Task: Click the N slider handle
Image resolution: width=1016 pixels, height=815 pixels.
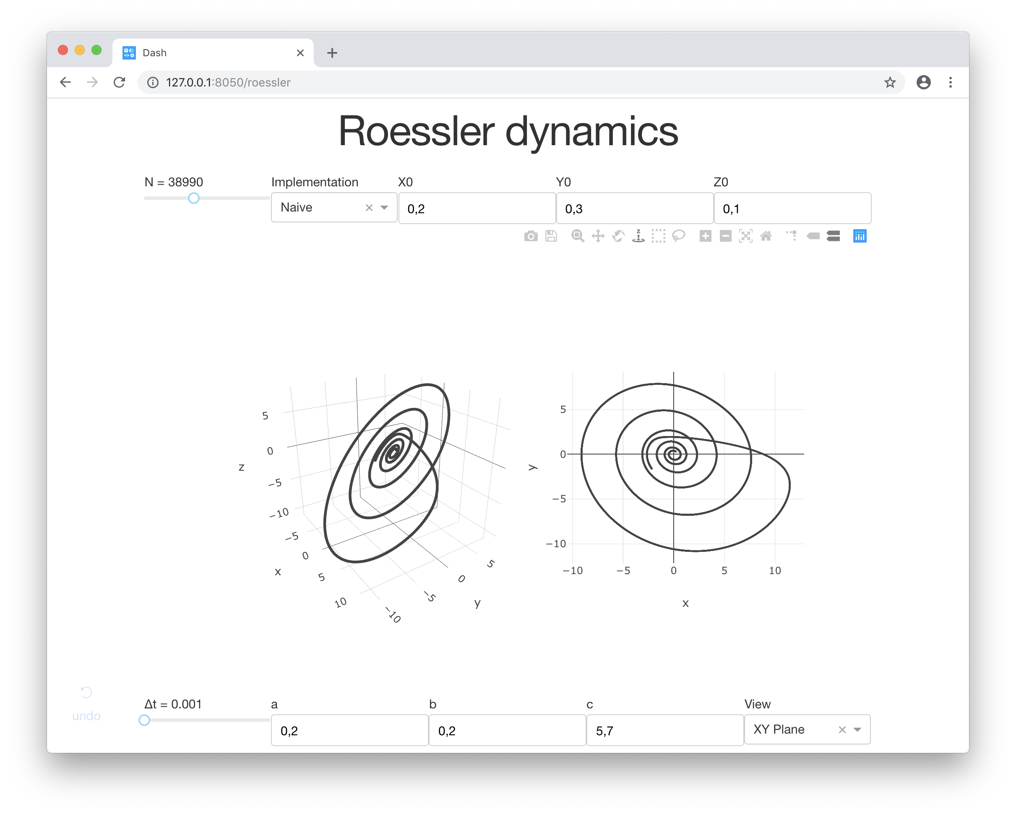Action: pyautogui.click(x=194, y=199)
